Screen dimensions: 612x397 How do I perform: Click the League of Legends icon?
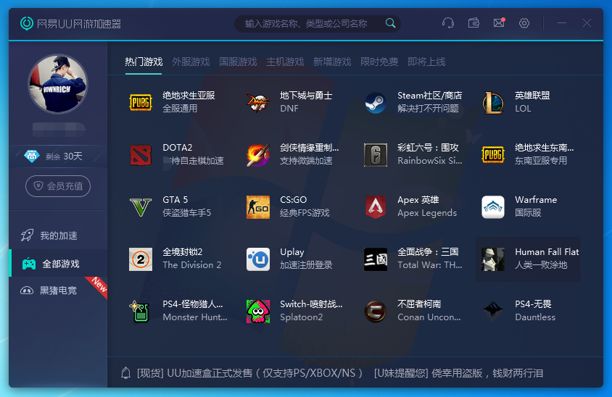pos(493,102)
